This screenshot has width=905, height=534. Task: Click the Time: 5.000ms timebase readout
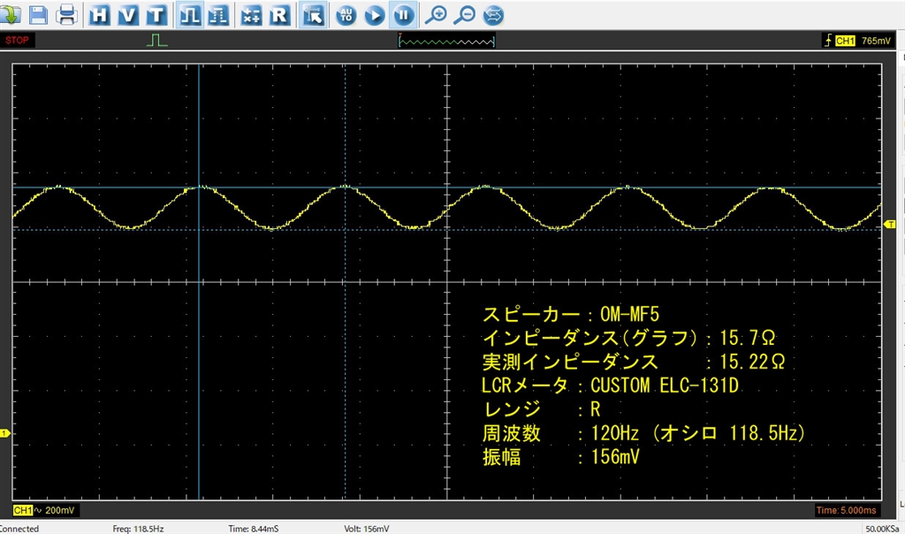point(847,510)
